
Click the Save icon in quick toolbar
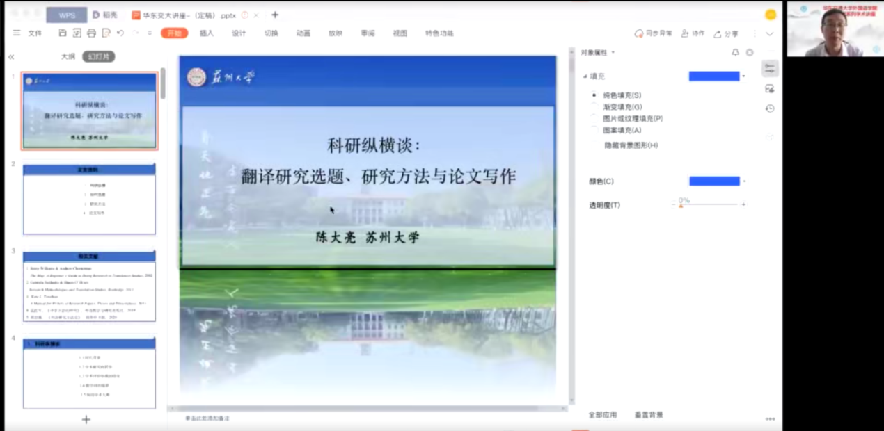click(63, 33)
